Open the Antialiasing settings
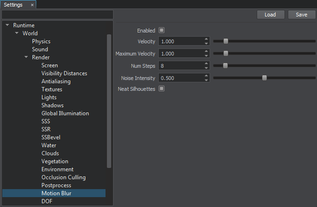 coord(56,81)
